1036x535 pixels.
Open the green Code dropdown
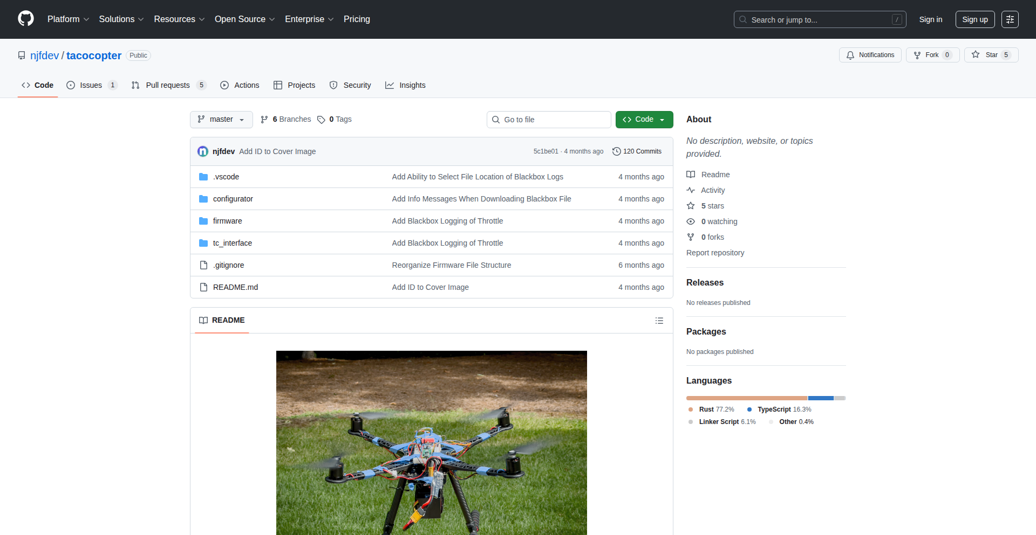(x=644, y=120)
